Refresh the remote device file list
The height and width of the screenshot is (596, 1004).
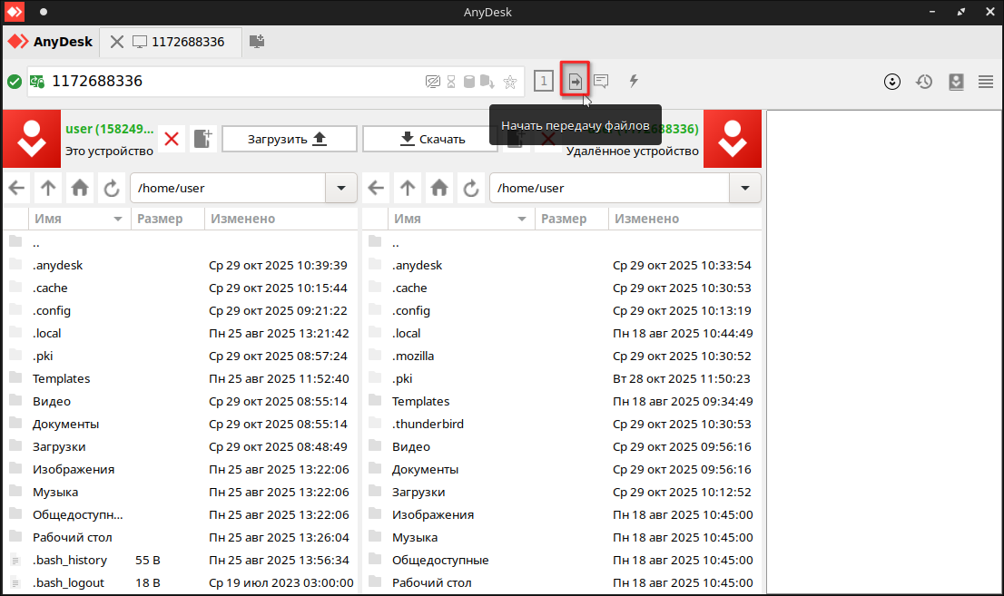tap(471, 189)
